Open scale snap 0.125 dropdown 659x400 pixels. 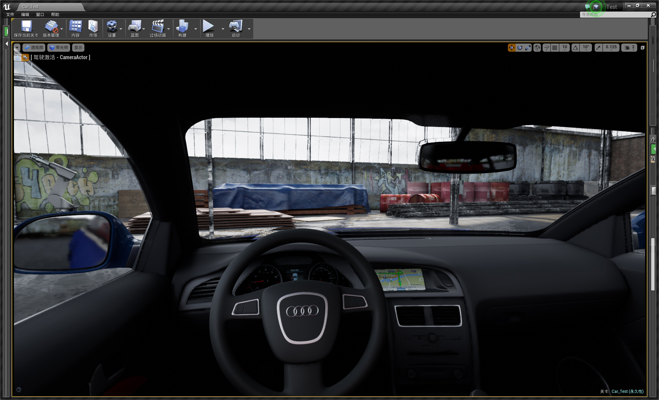click(x=611, y=48)
